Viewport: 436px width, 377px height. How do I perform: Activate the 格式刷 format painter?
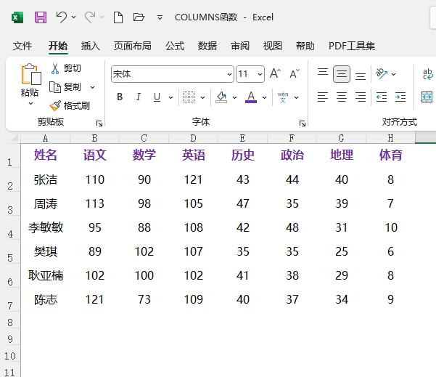(70, 106)
